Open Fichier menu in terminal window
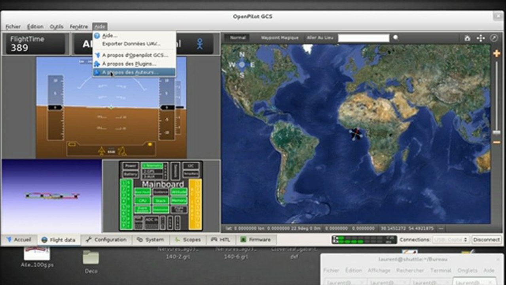 point(331,270)
